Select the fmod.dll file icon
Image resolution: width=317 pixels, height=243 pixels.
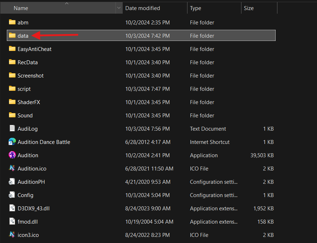[x=12, y=221]
